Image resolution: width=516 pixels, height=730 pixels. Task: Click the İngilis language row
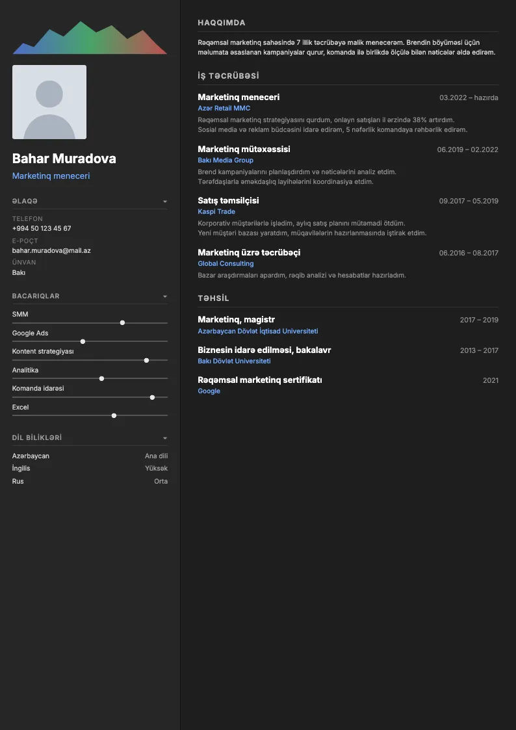pos(90,468)
